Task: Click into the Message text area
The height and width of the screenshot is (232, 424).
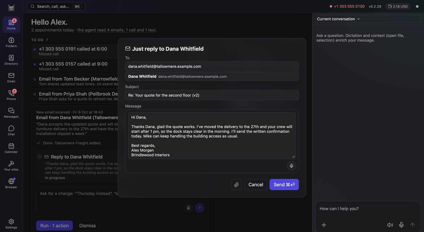Action: coord(212,136)
